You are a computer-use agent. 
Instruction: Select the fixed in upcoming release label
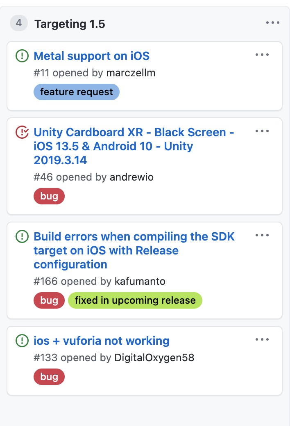tap(135, 300)
